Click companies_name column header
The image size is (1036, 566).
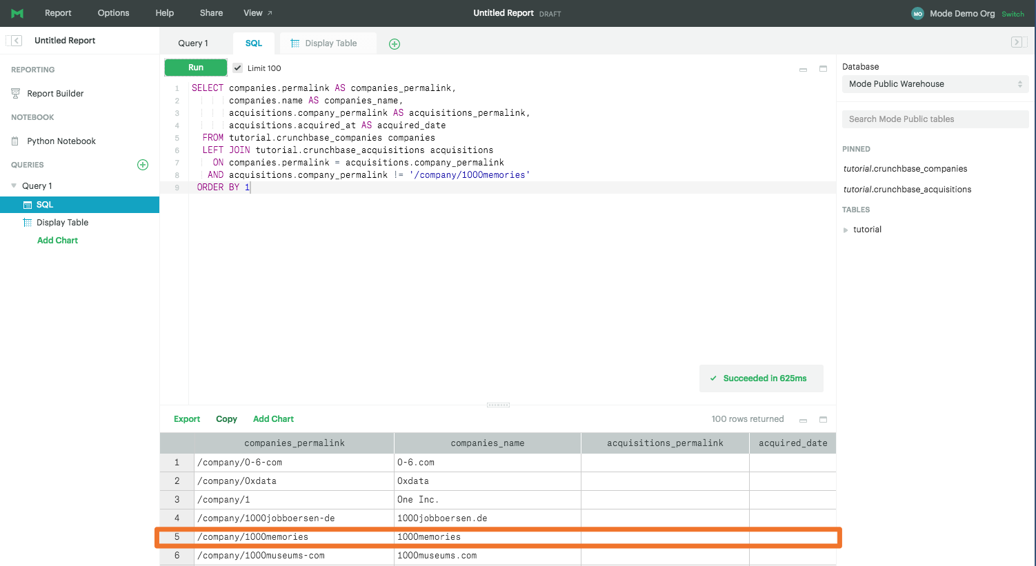488,443
